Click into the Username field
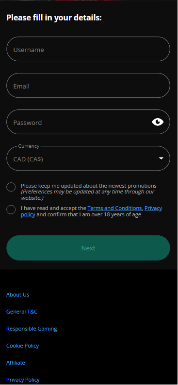The image size is (178, 385). pyautogui.click(x=88, y=49)
